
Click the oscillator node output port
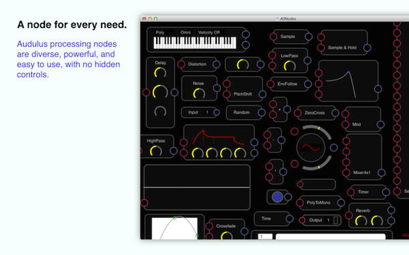(x=333, y=148)
